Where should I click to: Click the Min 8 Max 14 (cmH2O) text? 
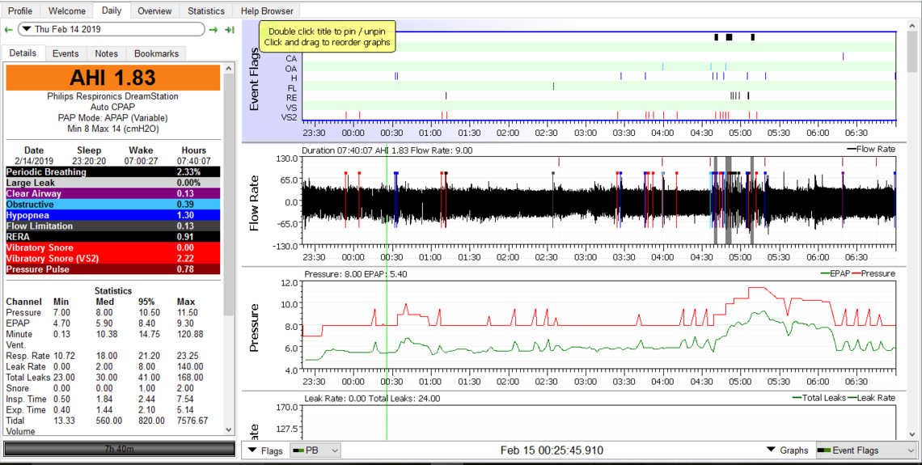click(113, 129)
